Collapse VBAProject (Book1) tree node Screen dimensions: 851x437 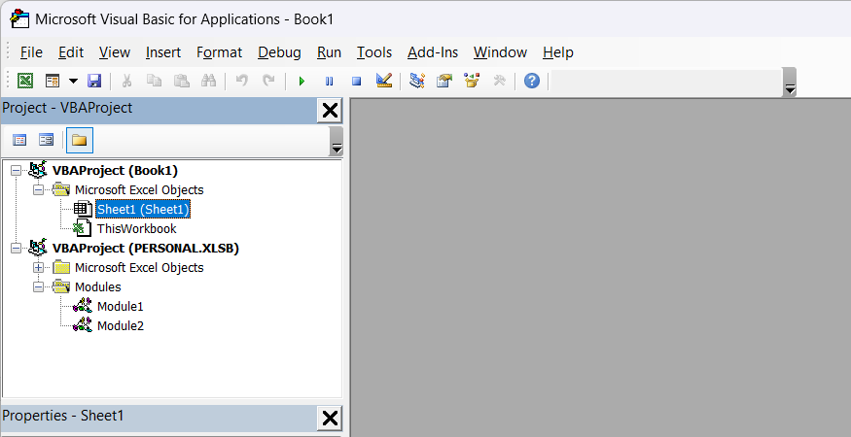16,171
